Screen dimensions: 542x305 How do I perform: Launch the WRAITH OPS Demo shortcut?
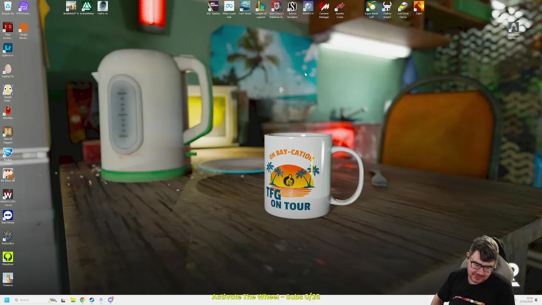coord(8,198)
